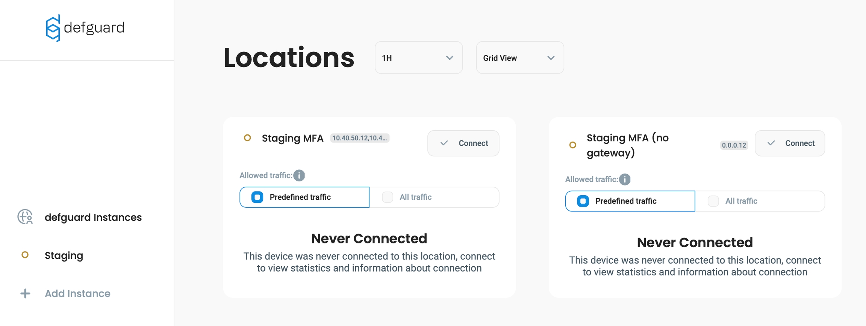Open Allowed traffic info icon for Staging MFA
The height and width of the screenshot is (326, 866).
299,175
